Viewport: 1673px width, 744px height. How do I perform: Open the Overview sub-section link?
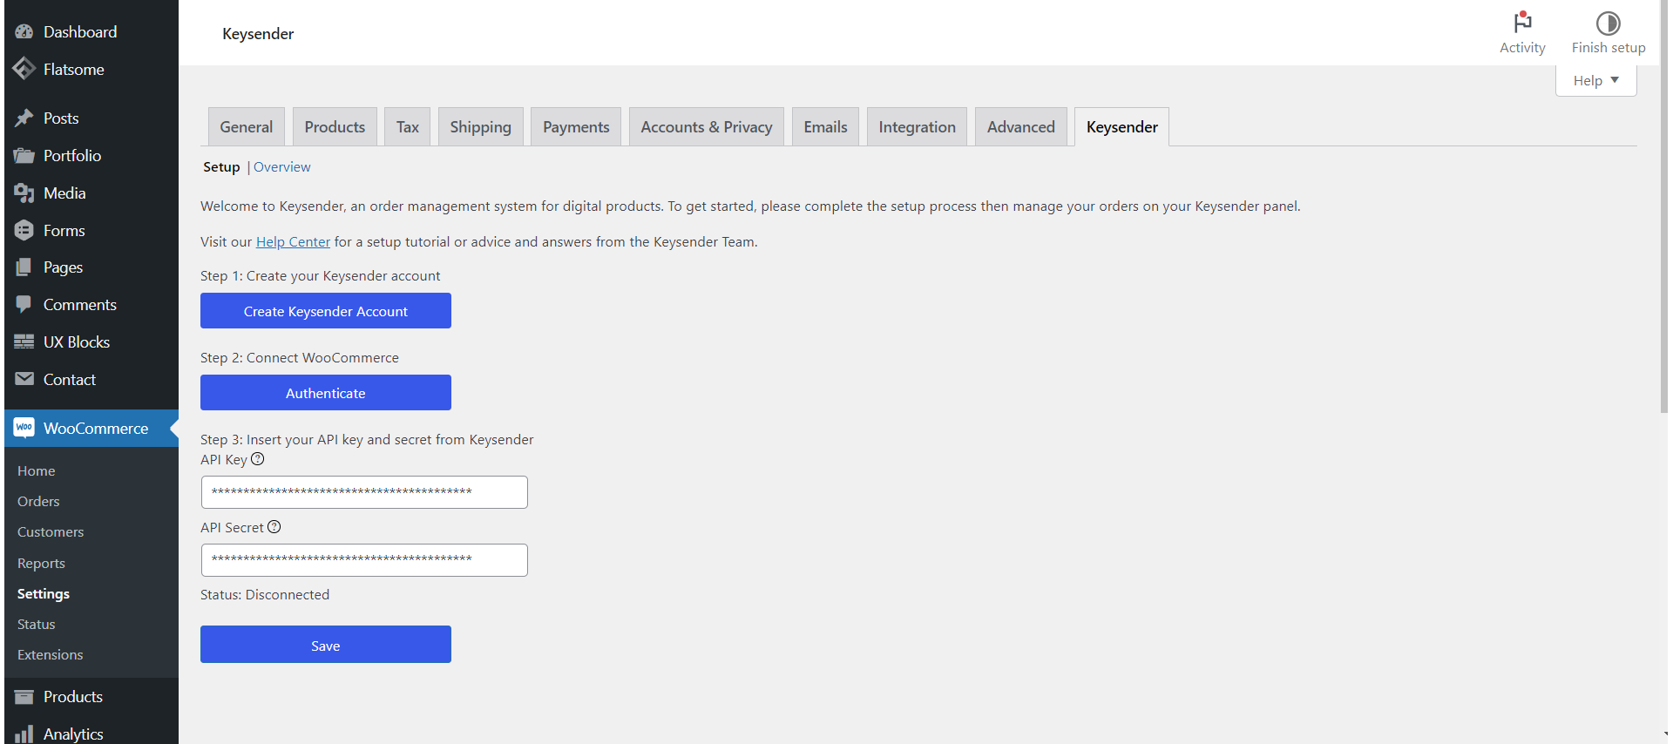point(282,167)
